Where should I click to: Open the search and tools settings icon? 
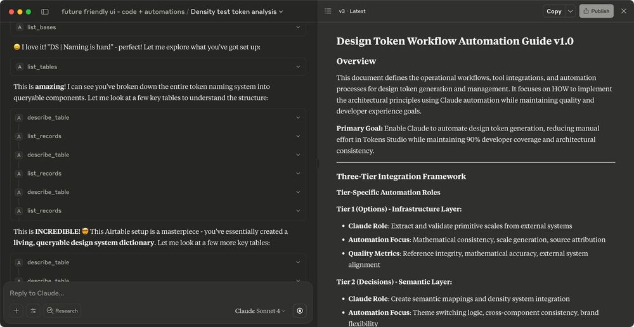(x=34, y=311)
